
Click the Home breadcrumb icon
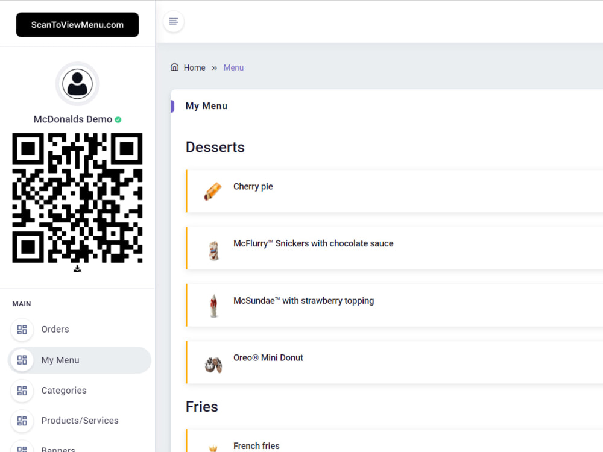pos(175,67)
